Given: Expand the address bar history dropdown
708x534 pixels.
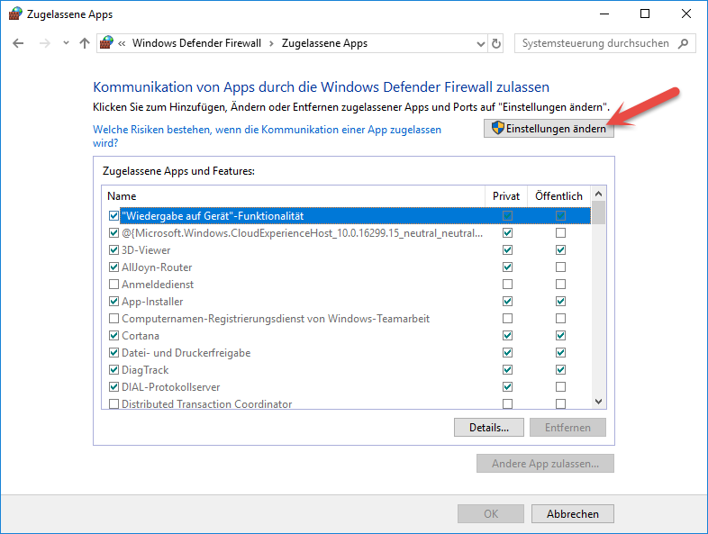Looking at the screenshot, I should (480, 43).
